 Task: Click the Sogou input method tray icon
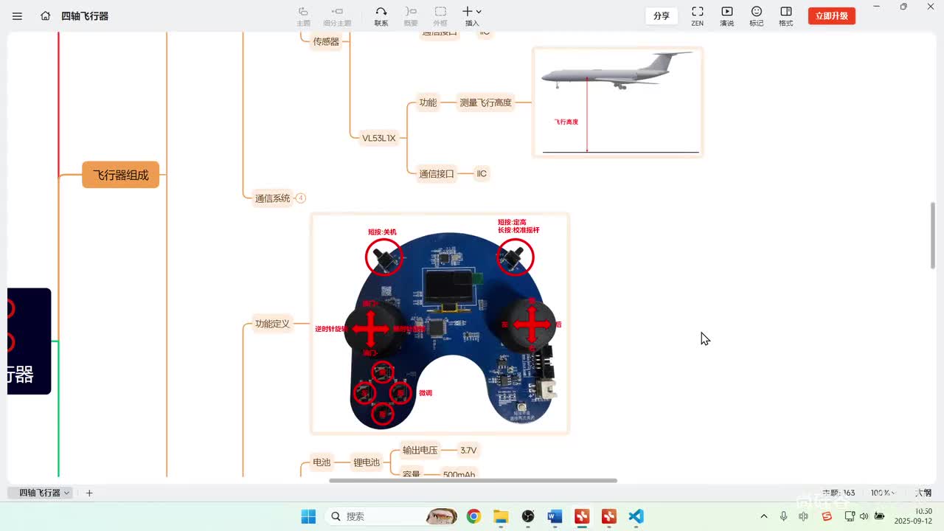[827, 516]
